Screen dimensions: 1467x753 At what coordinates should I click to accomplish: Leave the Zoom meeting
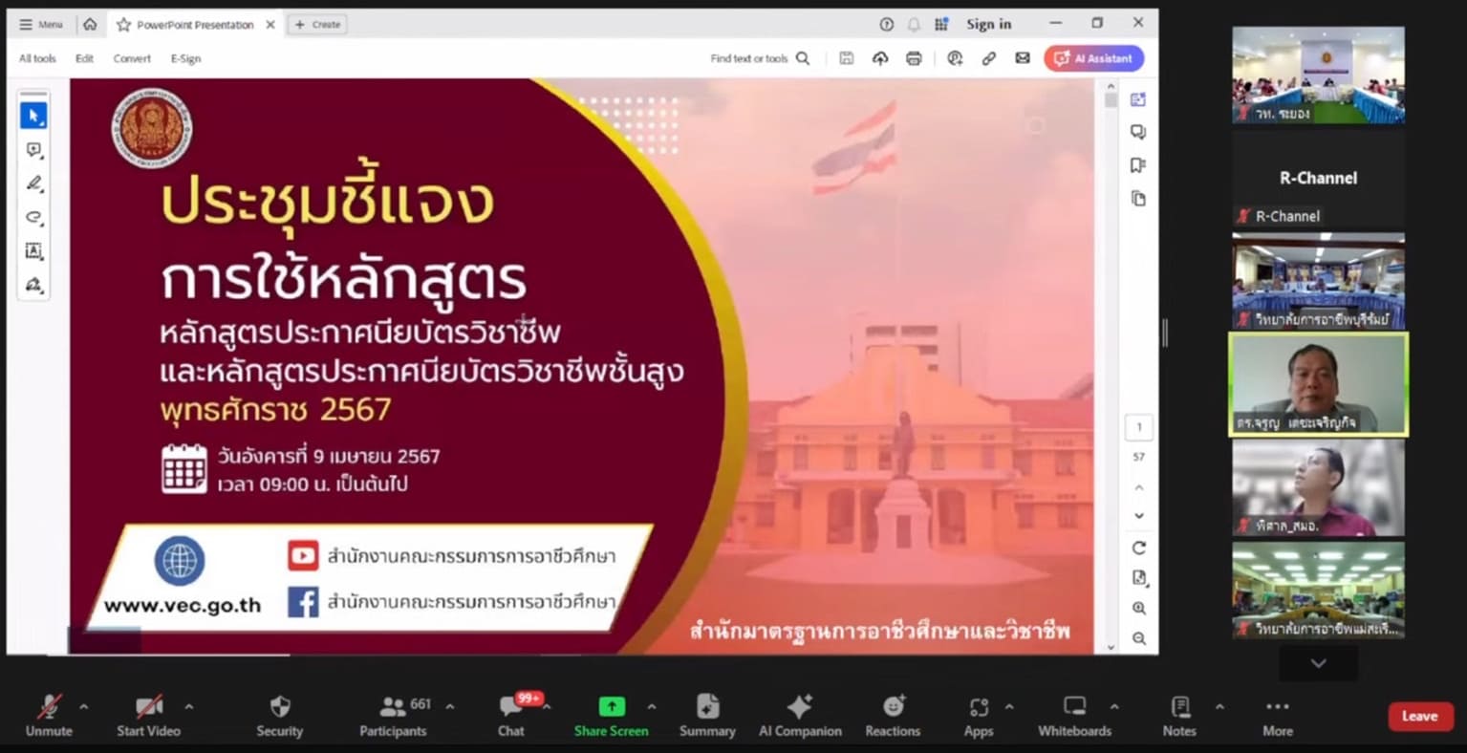1420,716
